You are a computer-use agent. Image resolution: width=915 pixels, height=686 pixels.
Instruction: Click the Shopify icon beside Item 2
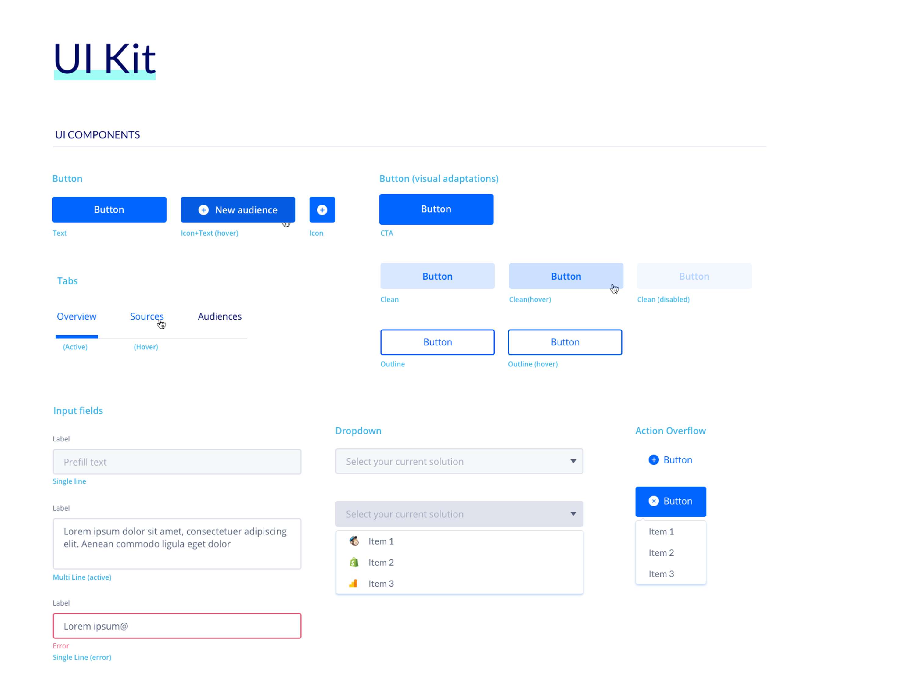pyautogui.click(x=354, y=562)
